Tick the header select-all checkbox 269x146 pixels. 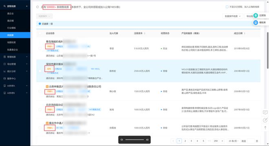point(40,33)
